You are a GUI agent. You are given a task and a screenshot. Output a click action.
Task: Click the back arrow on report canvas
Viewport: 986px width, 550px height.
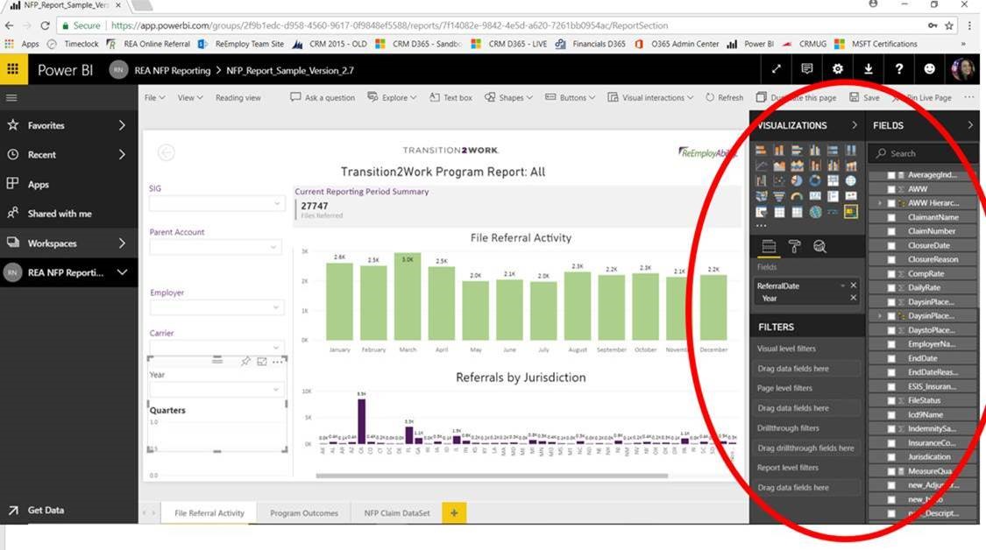pos(166,152)
